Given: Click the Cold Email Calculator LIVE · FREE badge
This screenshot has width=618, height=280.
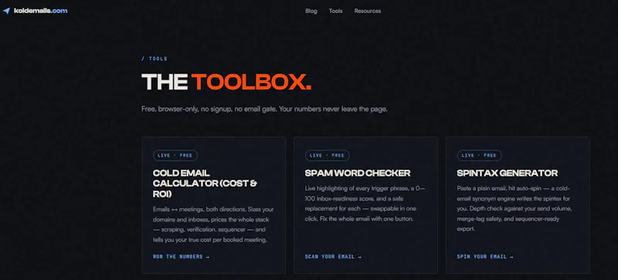Looking at the screenshot, I should [x=175, y=155].
